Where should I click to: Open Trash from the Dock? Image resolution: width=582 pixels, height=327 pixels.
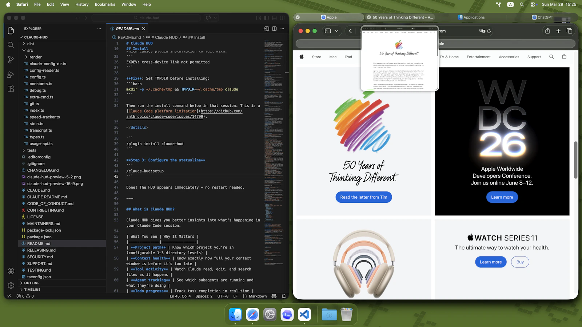347,314
